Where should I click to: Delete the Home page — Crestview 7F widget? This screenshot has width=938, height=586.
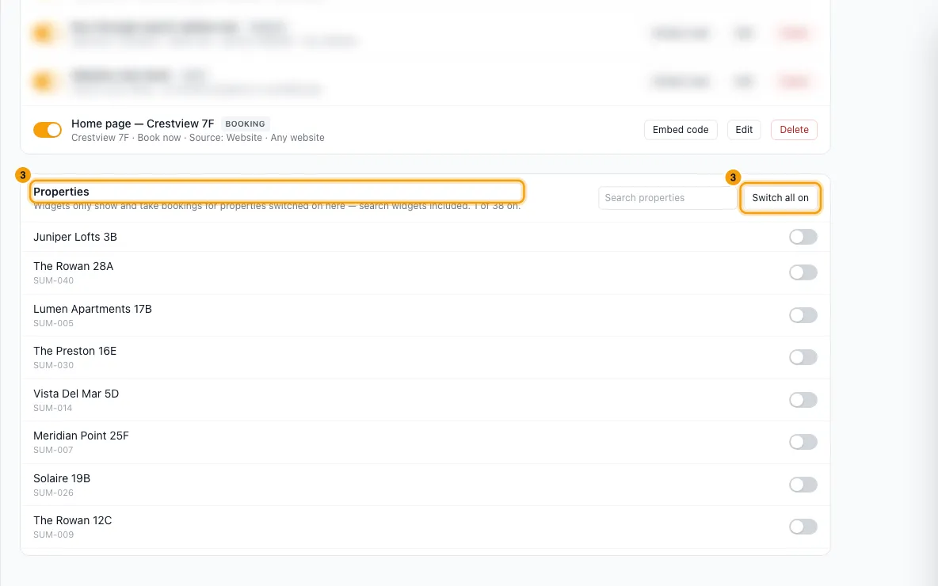[x=794, y=130]
